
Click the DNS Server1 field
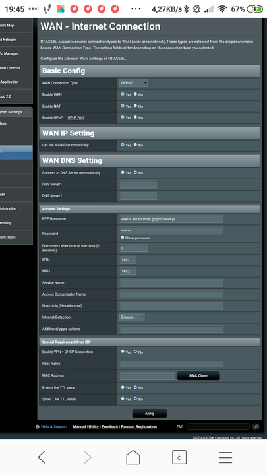point(138,185)
